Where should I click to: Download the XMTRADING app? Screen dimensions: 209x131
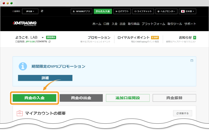[81, 11]
